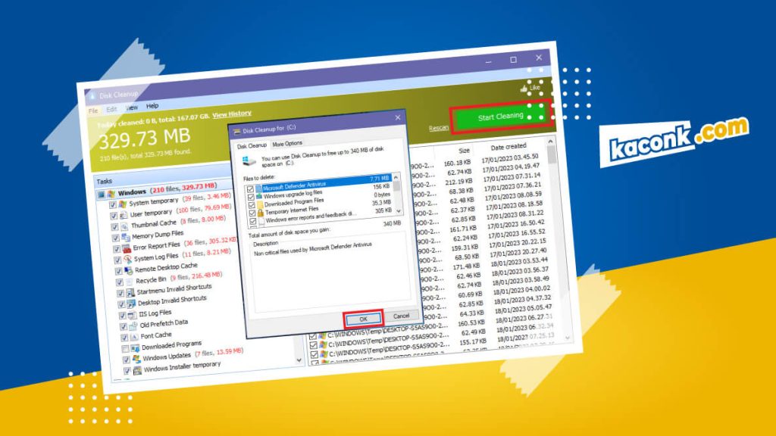Uncheck the User temporary checkbox
Screen dimensions: 776x436
point(114,216)
